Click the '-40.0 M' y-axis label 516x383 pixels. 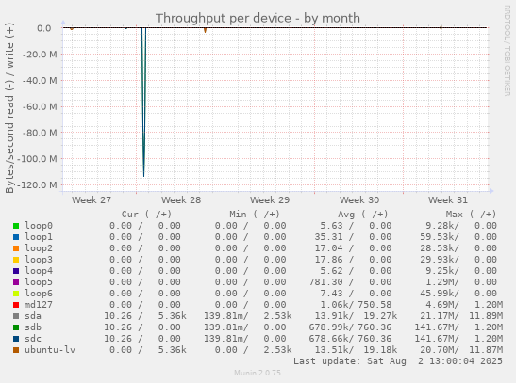click(40, 81)
